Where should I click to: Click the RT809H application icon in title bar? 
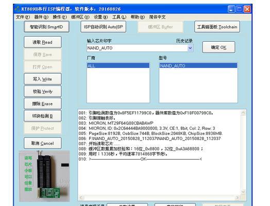click(x=18, y=9)
